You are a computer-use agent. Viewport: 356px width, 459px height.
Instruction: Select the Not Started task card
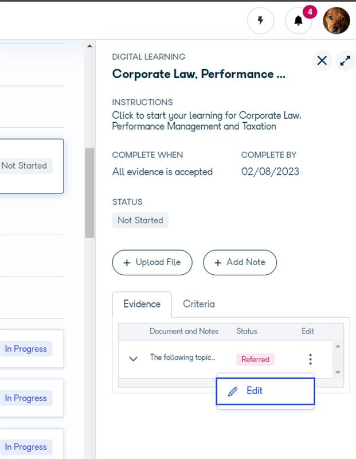pyautogui.click(x=32, y=166)
